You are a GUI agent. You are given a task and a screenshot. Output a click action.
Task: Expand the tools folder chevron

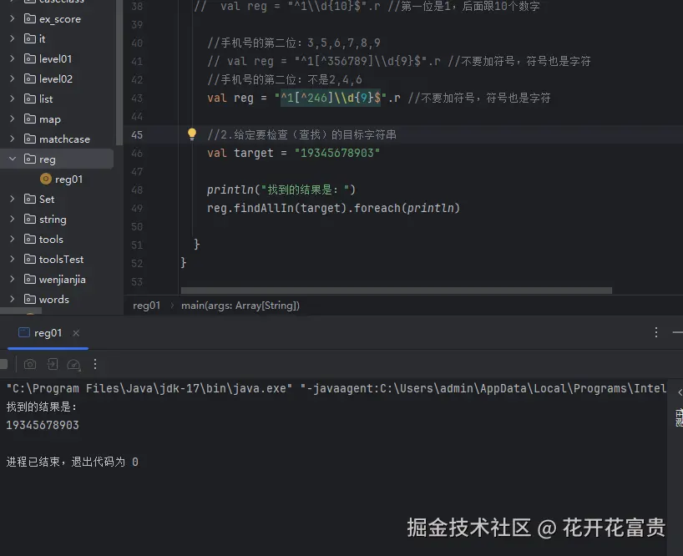(x=13, y=239)
